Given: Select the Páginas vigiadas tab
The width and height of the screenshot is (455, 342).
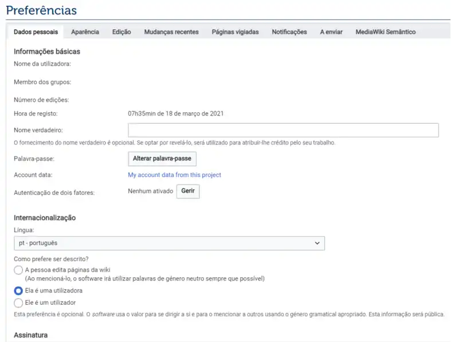Looking at the screenshot, I should [x=235, y=32].
